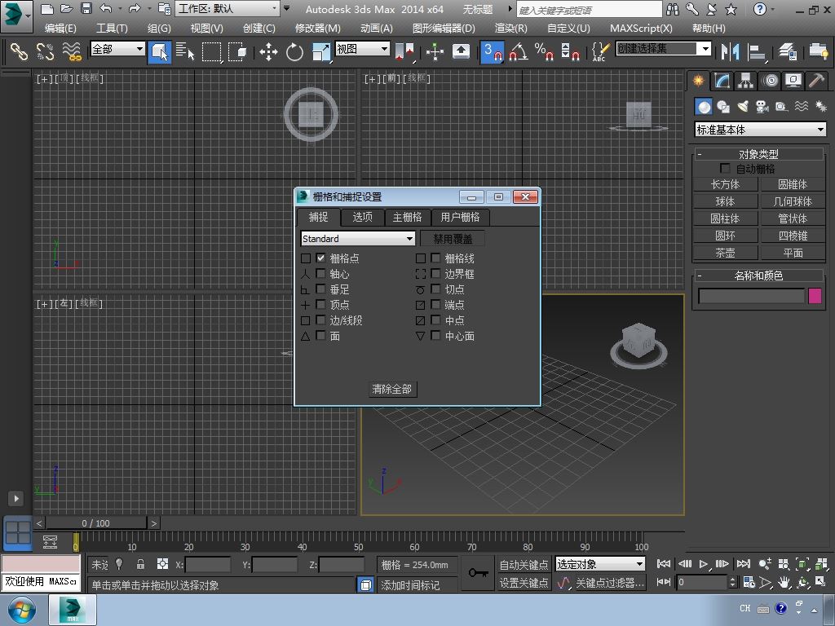The width and height of the screenshot is (835, 626).
Task: Open the 渲染(R) menu
Action: [510, 29]
